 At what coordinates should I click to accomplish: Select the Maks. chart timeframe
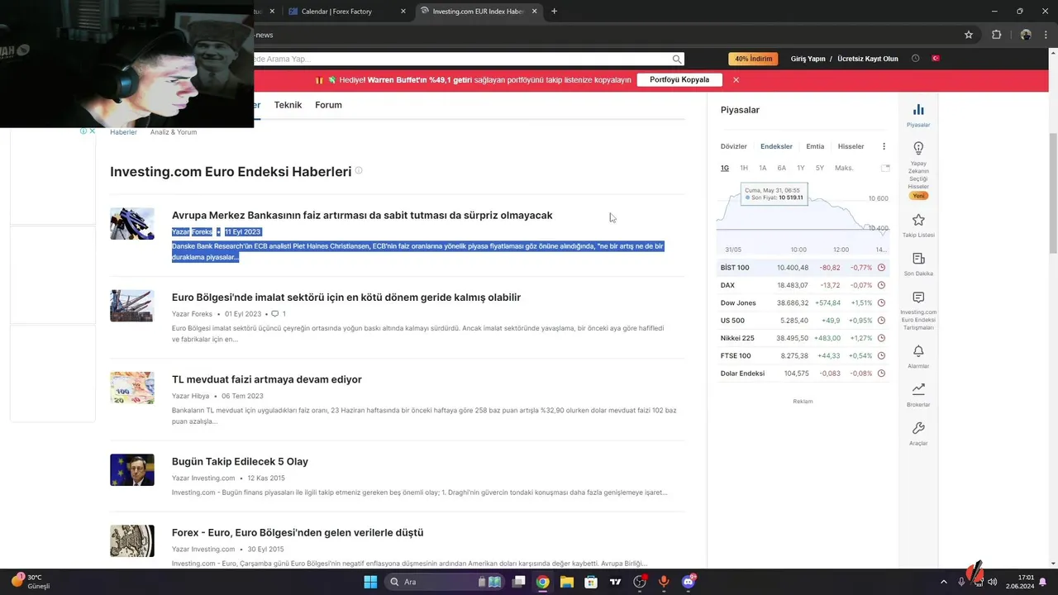[844, 168]
